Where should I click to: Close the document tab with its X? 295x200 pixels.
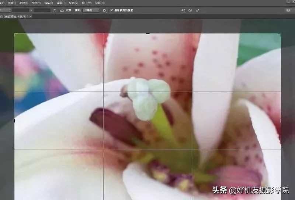(30, 17)
